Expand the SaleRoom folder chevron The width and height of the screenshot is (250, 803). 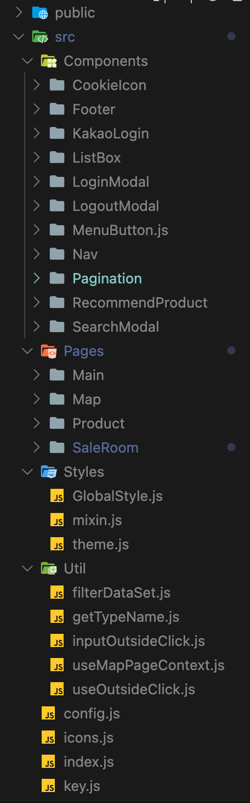click(x=36, y=448)
